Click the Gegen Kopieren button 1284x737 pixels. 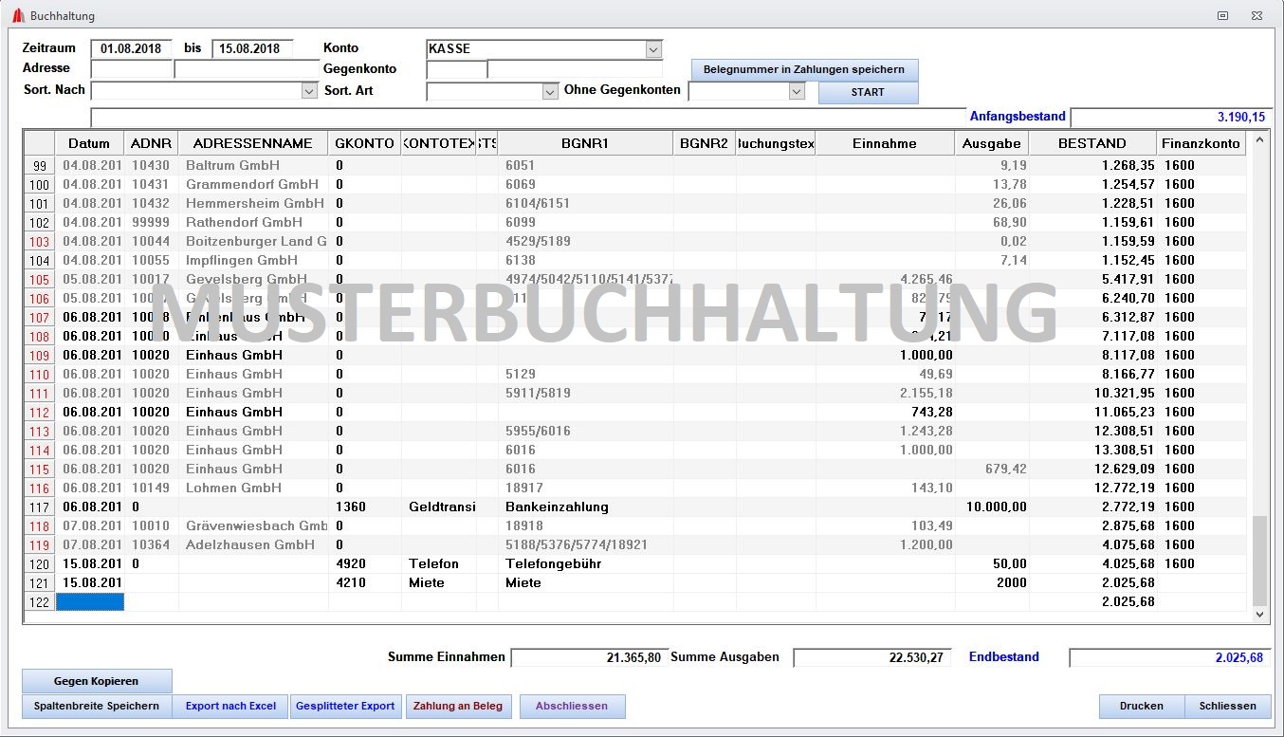pos(97,681)
